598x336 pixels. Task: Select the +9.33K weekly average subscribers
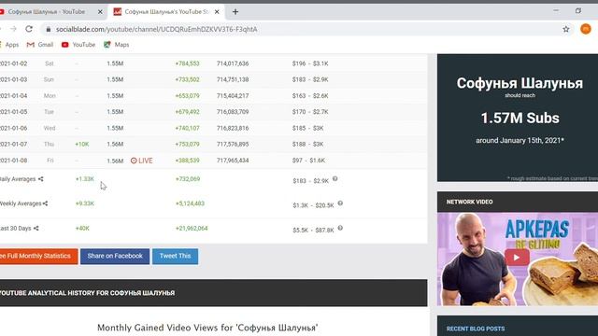coord(85,203)
